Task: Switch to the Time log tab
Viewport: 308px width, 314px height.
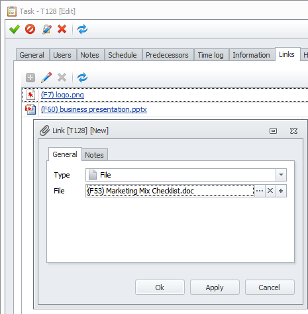Action: (211, 55)
